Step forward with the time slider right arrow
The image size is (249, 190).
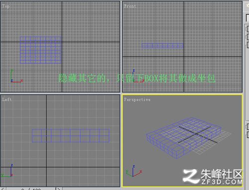tap(59, 189)
